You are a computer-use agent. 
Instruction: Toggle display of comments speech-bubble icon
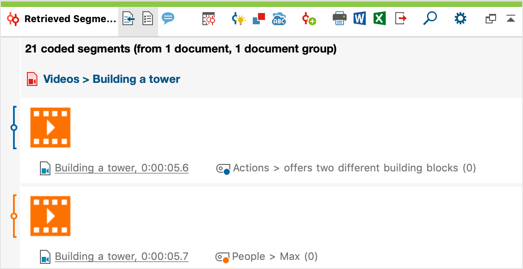click(x=168, y=18)
